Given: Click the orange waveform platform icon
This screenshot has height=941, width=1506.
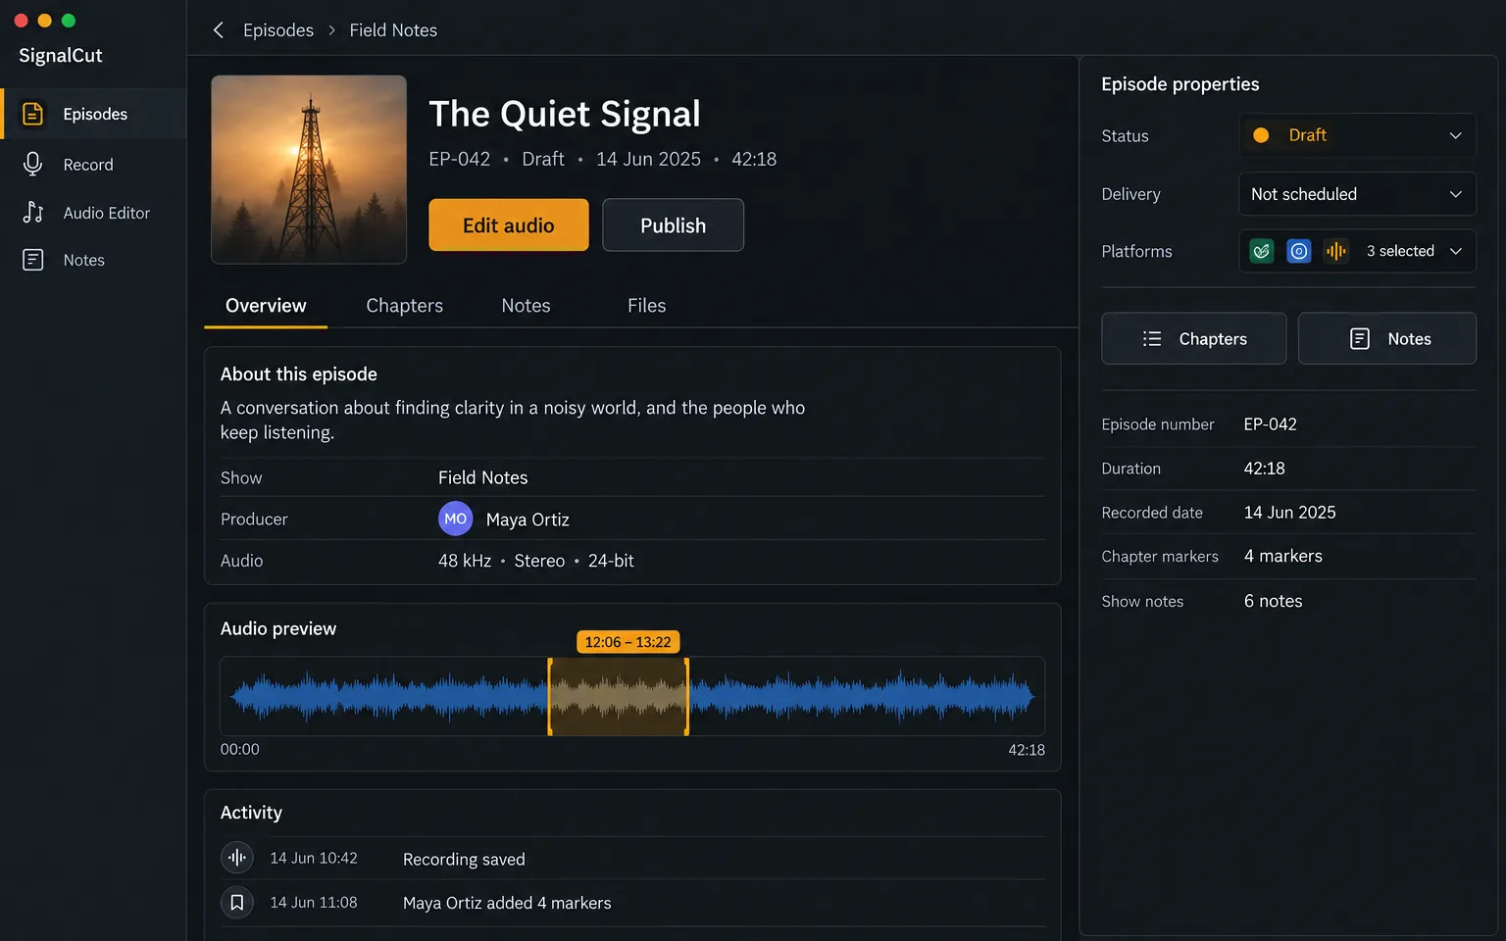Looking at the screenshot, I should coord(1335,251).
